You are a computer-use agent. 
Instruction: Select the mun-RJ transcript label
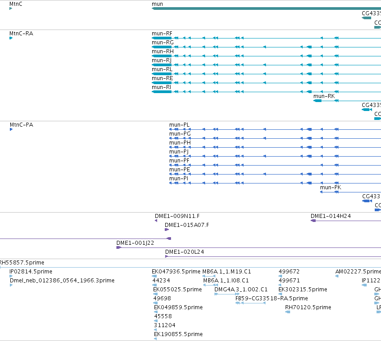click(162, 60)
